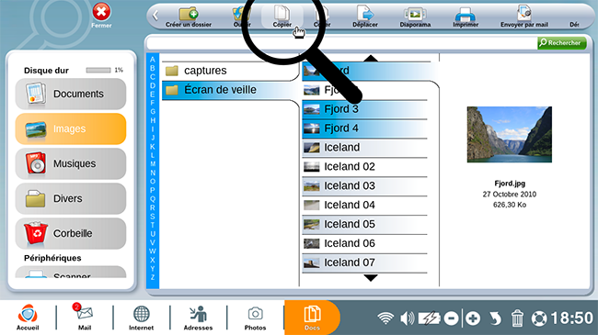Click the volume speaker icon
The image size is (598, 335).
[x=408, y=318]
